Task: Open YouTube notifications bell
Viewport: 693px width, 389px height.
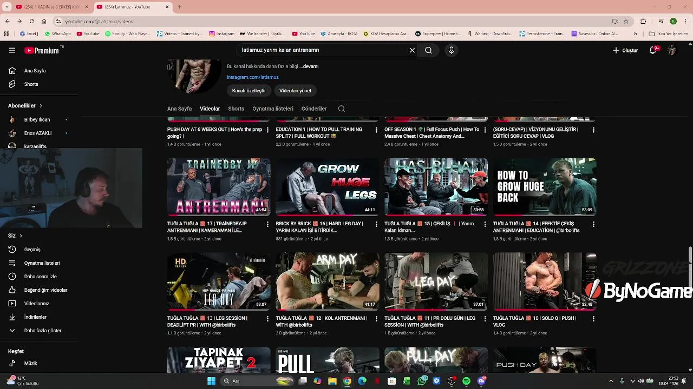Action: click(653, 50)
